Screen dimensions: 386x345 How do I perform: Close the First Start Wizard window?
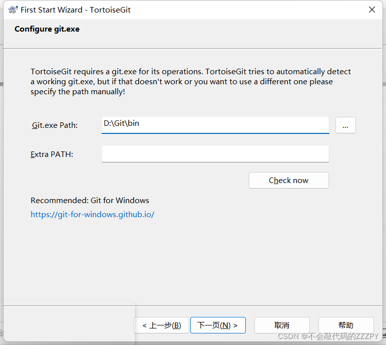coord(371,10)
